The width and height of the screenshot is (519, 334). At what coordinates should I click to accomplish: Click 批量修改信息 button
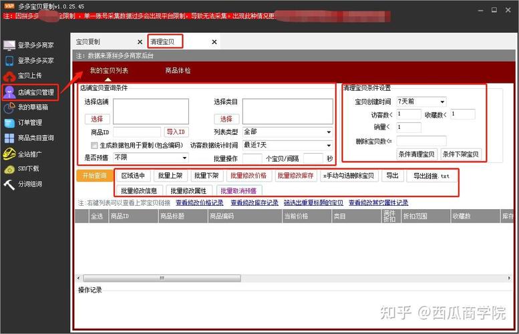pos(140,190)
